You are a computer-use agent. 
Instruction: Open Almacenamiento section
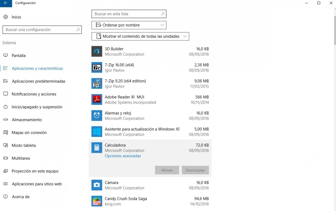(x=27, y=120)
